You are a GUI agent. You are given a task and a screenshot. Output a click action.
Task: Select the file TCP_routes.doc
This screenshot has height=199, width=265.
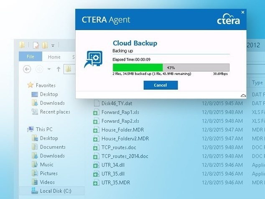click(119, 147)
